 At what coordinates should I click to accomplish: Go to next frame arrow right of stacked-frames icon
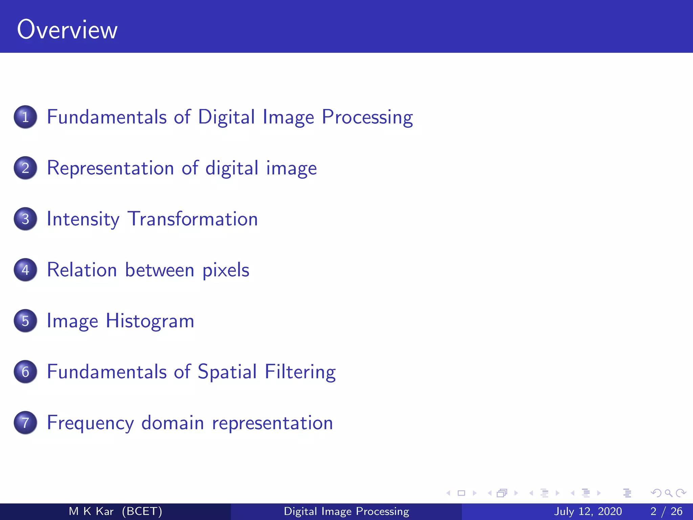pyautogui.click(x=516, y=493)
